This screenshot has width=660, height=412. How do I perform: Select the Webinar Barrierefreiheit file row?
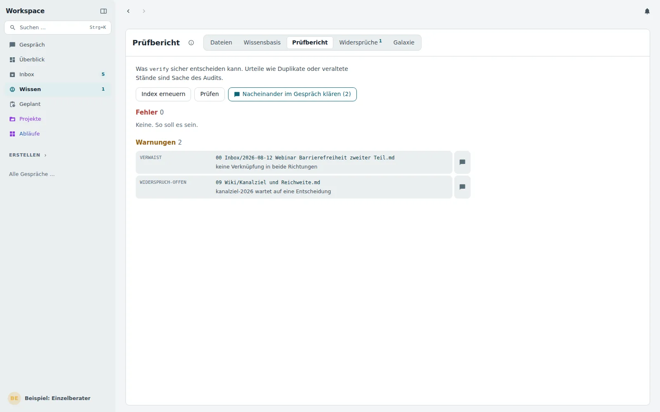[294, 162]
